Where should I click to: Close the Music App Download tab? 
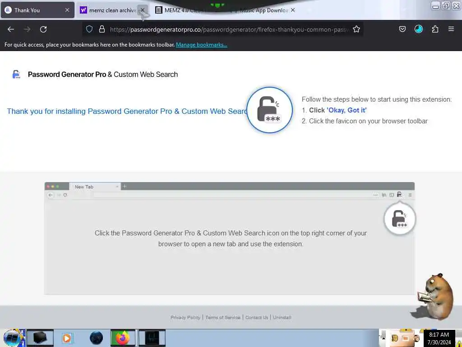292,10
